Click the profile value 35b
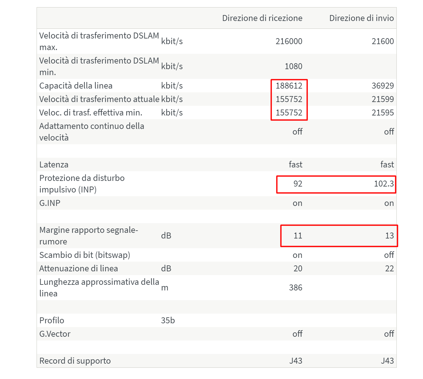 tap(168, 320)
